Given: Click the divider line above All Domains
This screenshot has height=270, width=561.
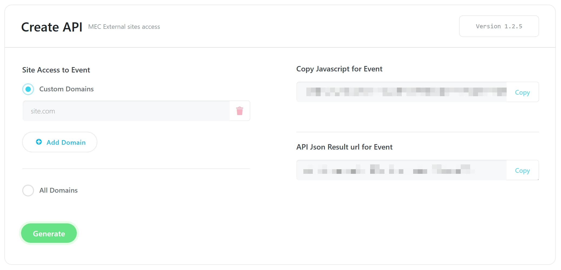Looking at the screenshot, I should 136,169.
